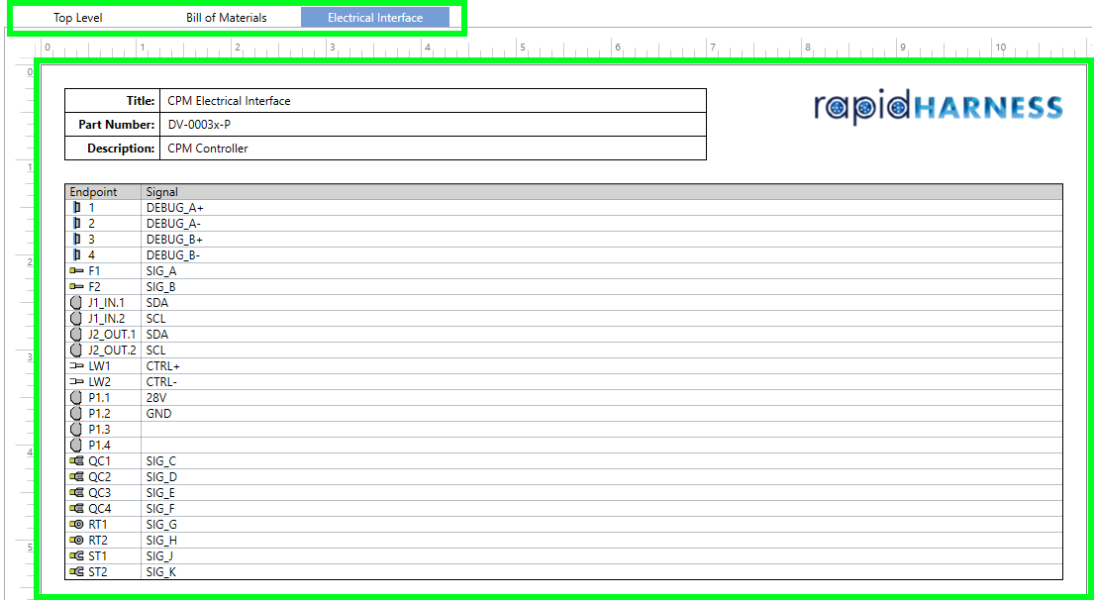Select the CTRL- signal cell
The height and width of the screenshot is (600, 1094).
click(x=601, y=382)
